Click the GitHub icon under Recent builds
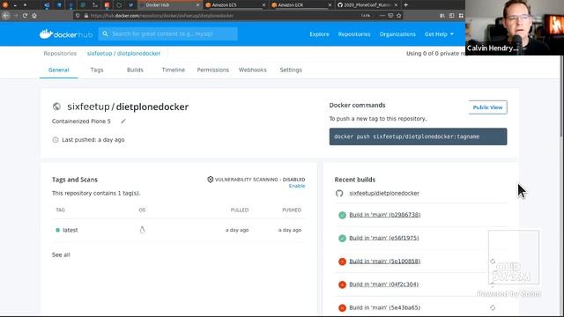 click(339, 194)
